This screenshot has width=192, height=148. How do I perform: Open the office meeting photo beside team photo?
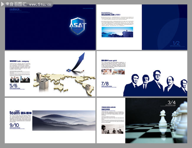25,79
